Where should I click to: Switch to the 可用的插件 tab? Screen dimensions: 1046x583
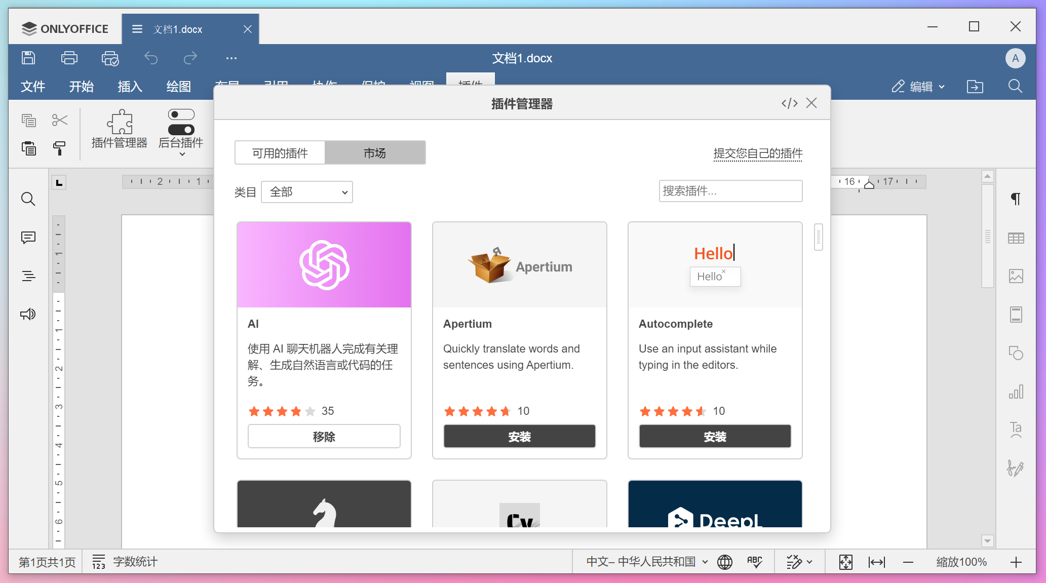[x=280, y=153]
